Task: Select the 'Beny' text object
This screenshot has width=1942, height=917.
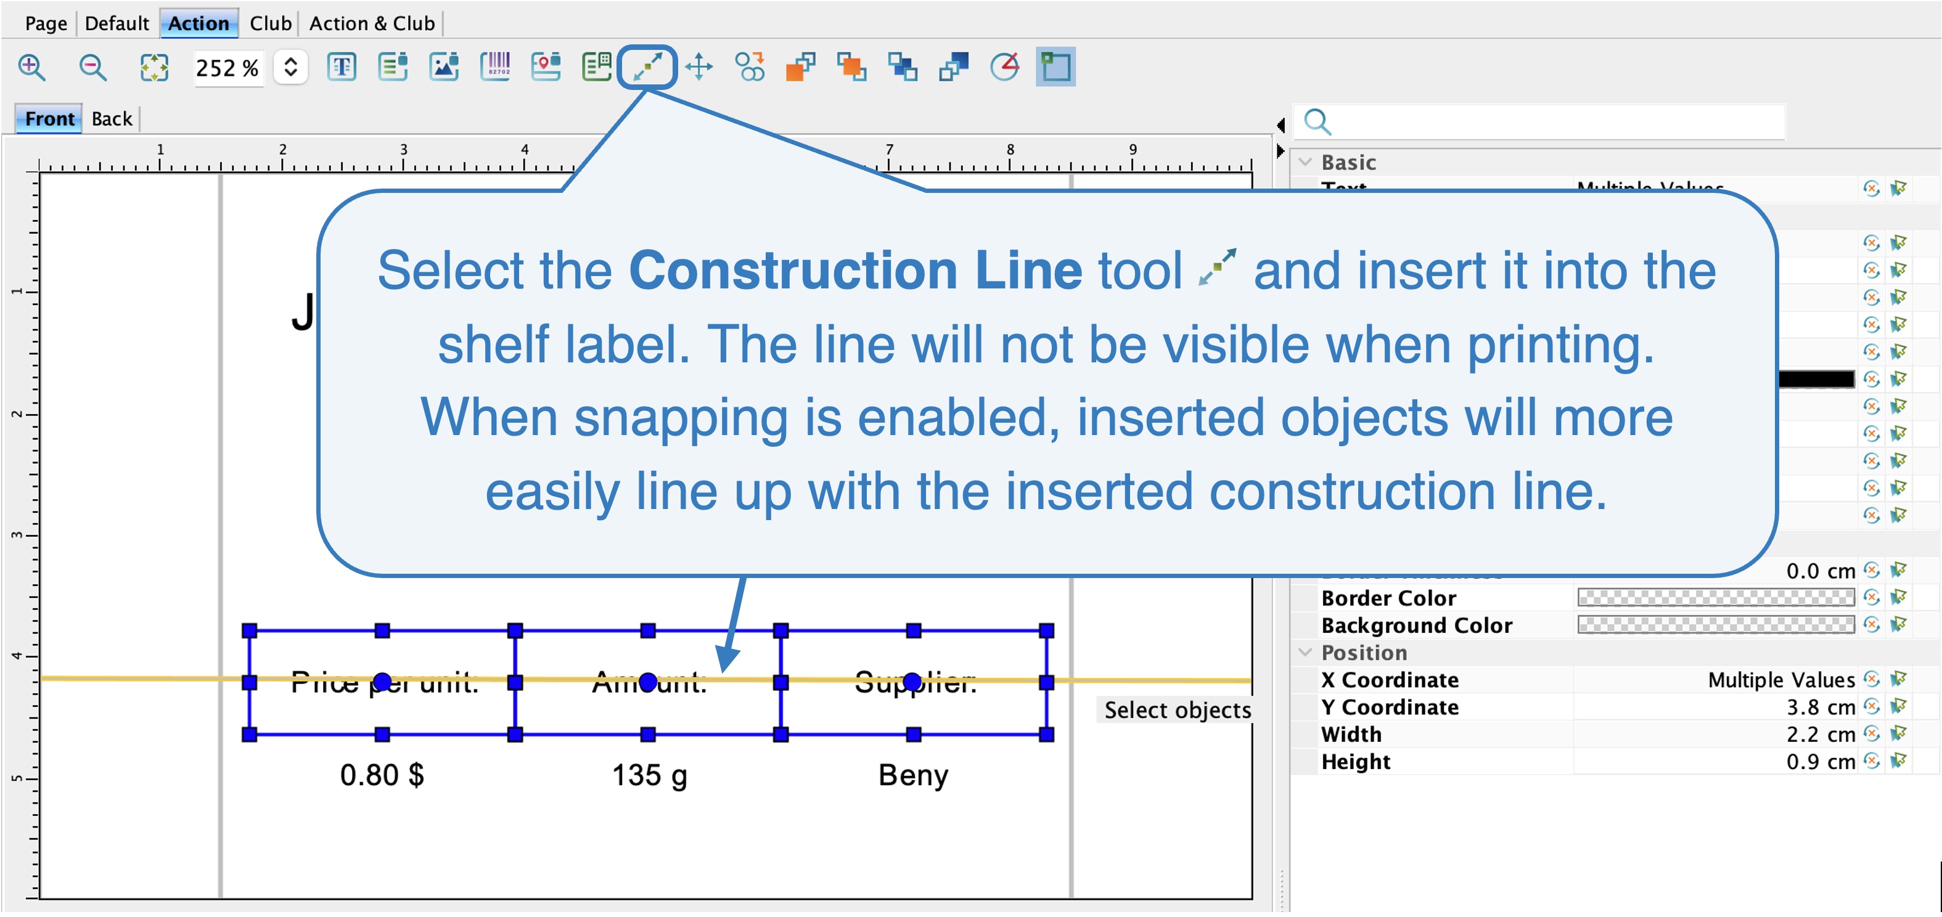Action: (x=913, y=775)
